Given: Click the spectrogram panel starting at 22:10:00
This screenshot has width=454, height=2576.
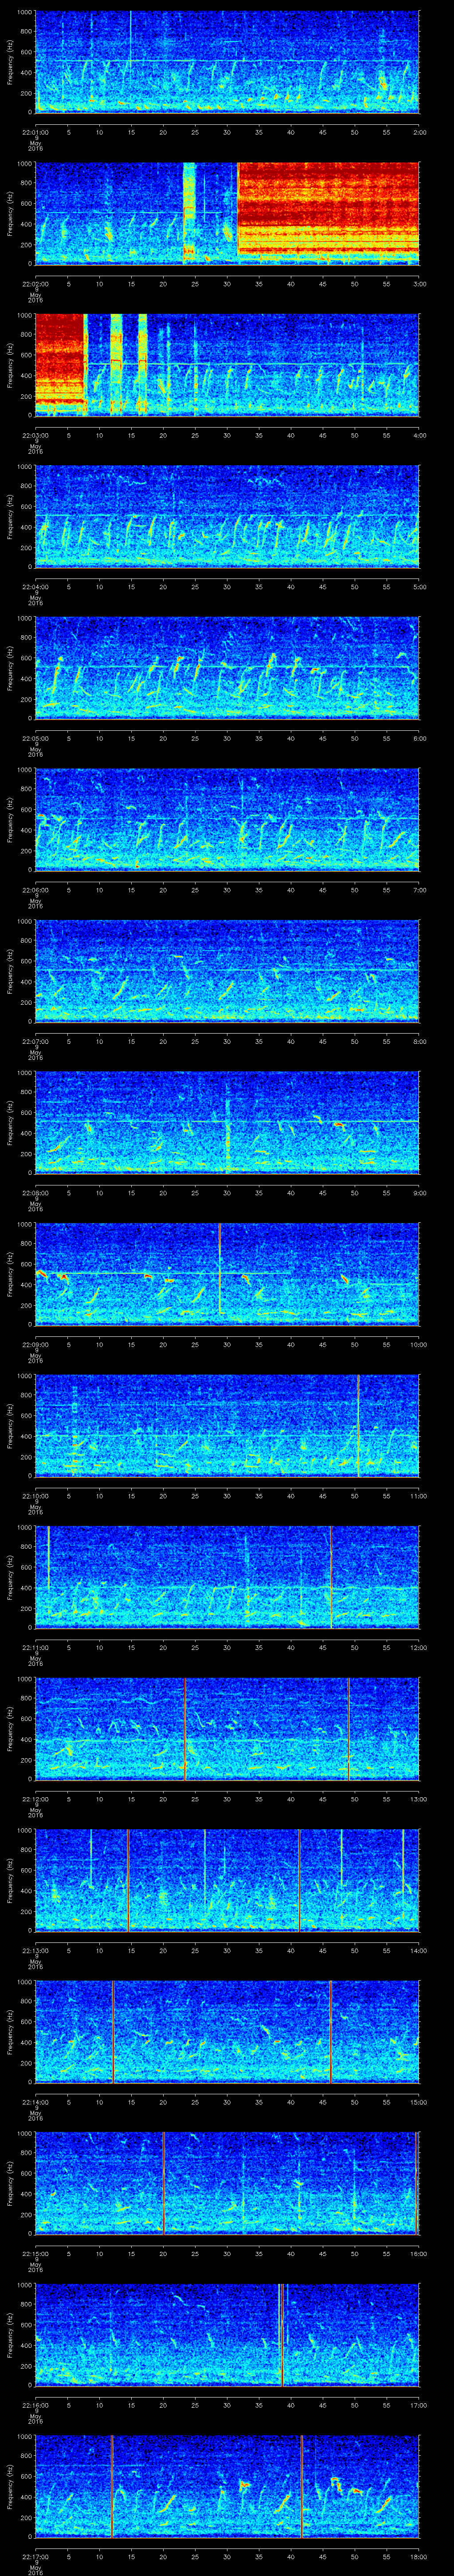Looking at the screenshot, I should click(x=227, y=1425).
